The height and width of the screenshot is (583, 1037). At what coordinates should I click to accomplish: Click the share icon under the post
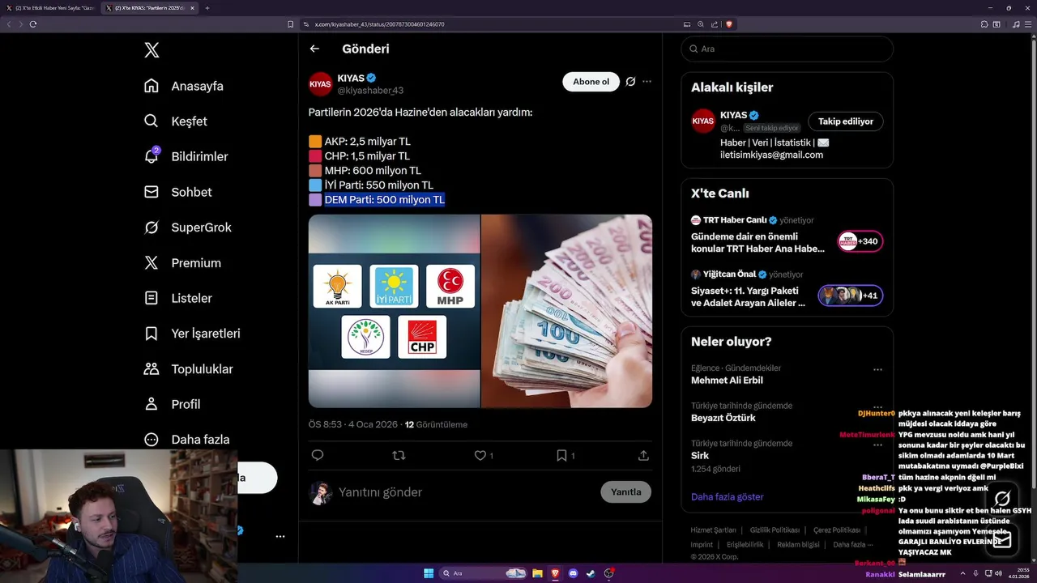click(x=643, y=456)
